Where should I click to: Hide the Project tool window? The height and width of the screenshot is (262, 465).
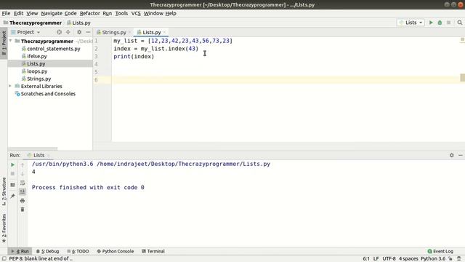click(88, 32)
